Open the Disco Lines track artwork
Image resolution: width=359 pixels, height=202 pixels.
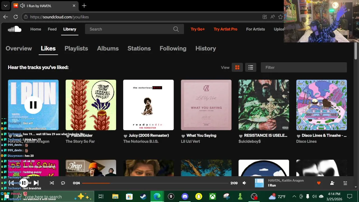(x=321, y=105)
